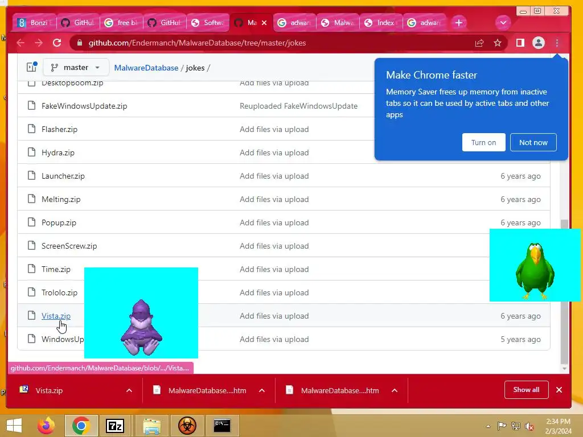Open the Chrome side panel icon

tap(520, 43)
